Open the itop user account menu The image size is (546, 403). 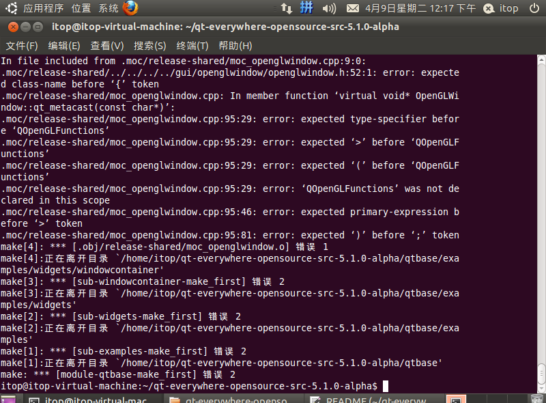click(501, 8)
